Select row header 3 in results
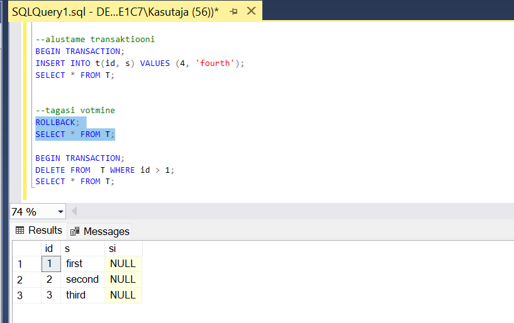 coord(27,295)
